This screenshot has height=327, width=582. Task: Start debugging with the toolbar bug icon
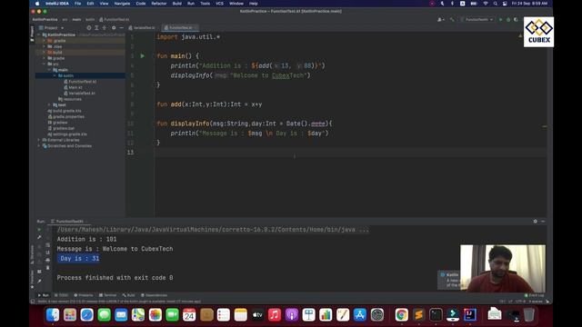pos(508,19)
